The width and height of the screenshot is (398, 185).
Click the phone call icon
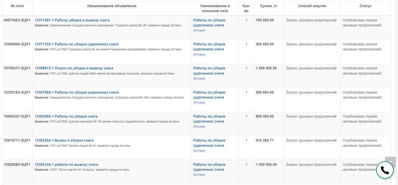[x=385, y=170]
